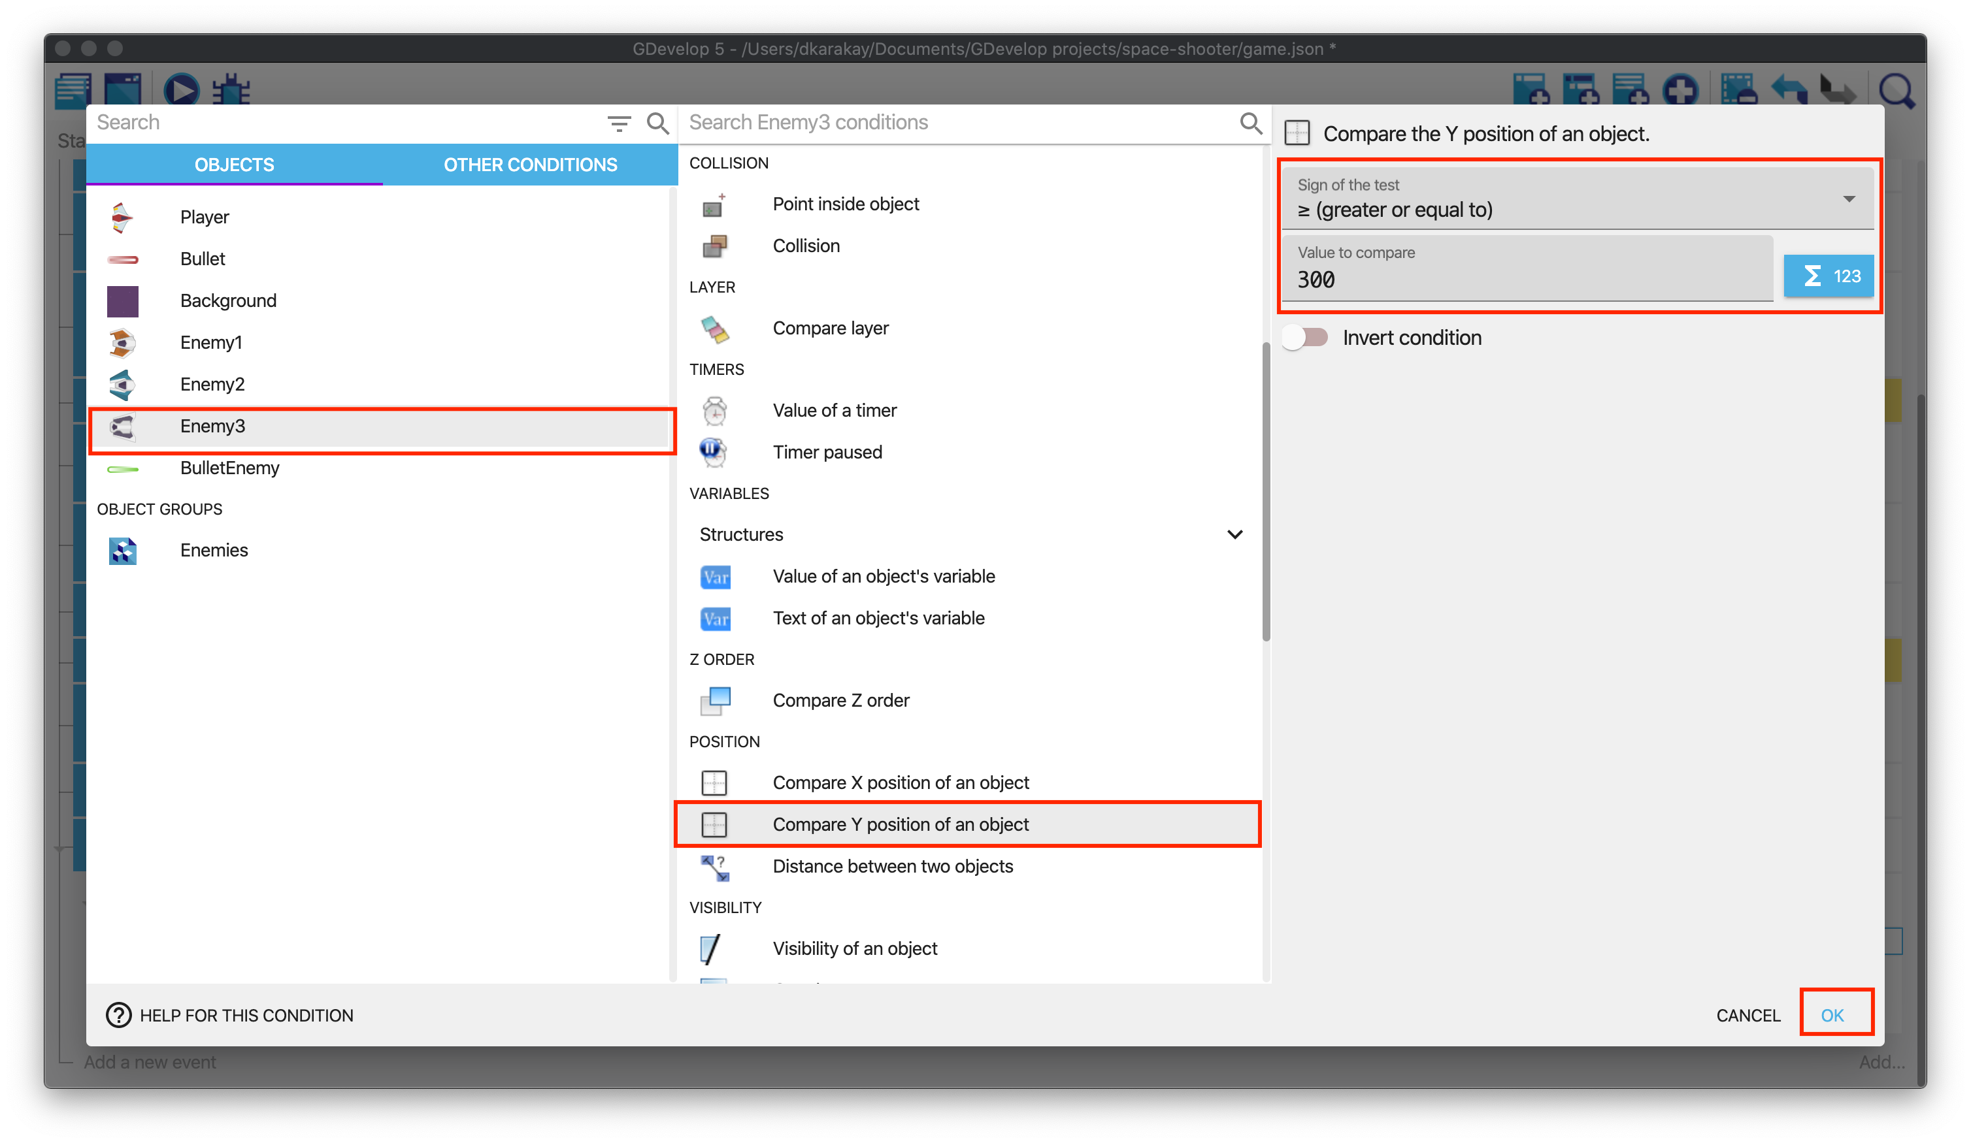Open the events search magnifier in toolbar
The width and height of the screenshot is (1971, 1143).
[1896, 91]
